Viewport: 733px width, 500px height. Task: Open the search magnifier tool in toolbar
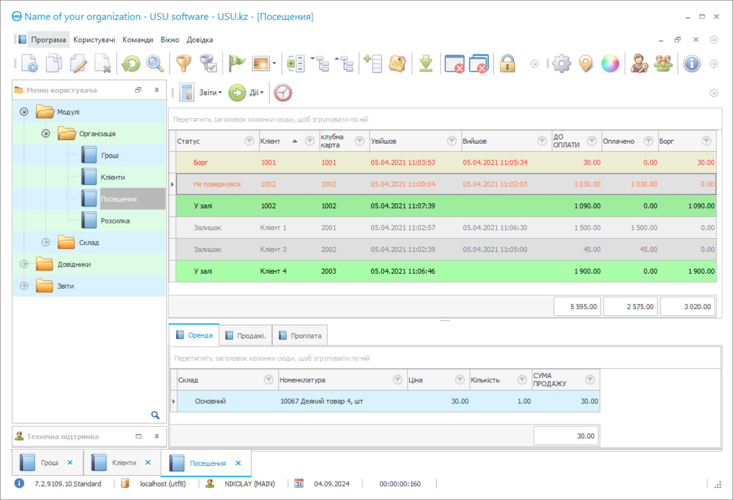pyautogui.click(x=155, y=64)
